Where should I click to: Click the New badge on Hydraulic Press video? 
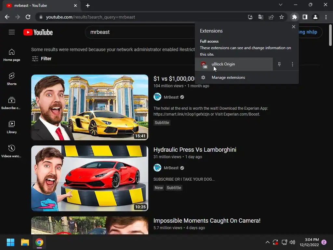click(x=159, y=188)
